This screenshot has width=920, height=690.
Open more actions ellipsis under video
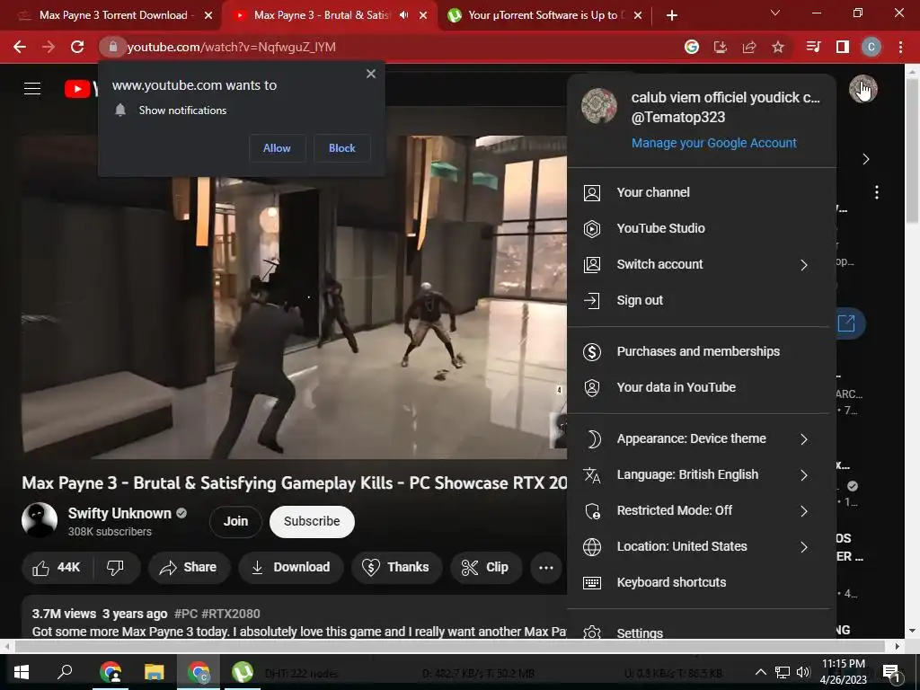pos(545,568)
